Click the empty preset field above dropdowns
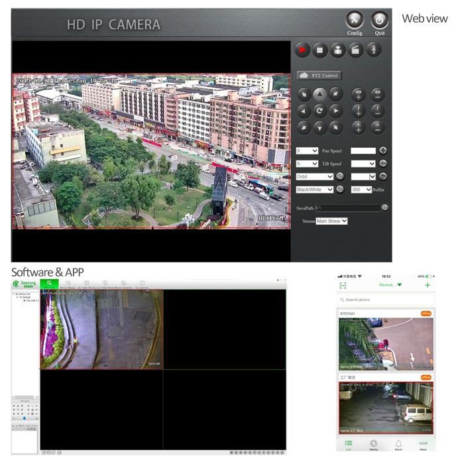 (363, 150)
